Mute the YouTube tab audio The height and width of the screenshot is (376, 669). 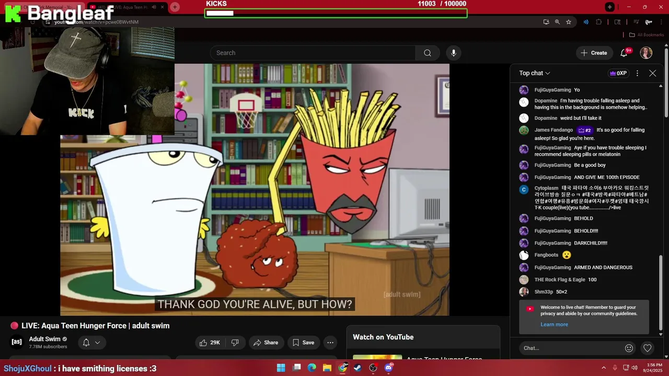(x=154, y=7)
